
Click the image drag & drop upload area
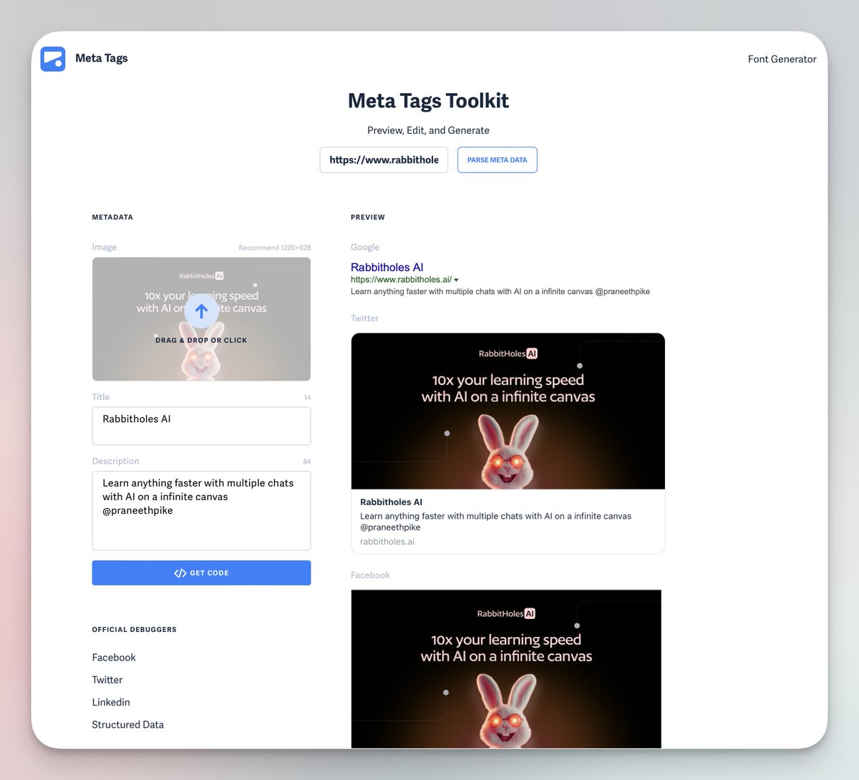click(201, 319)
